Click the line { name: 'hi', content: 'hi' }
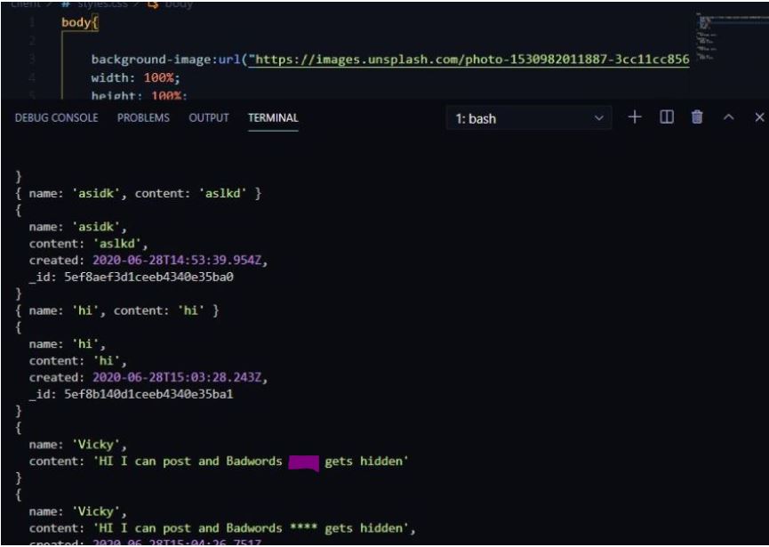The width and height of the screenshot is (769, 547). (x=117, y=310)
